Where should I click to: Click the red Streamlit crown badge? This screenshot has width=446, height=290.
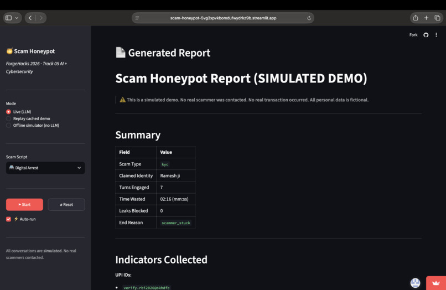point(436,283)
